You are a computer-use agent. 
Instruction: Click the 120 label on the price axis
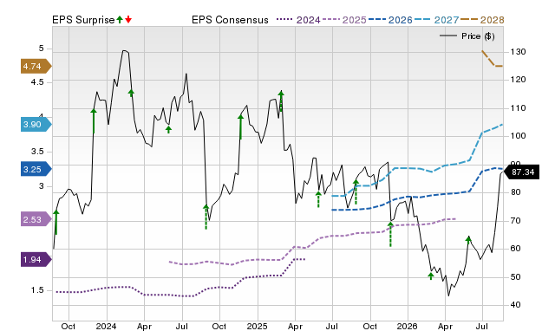click(518, 80)
